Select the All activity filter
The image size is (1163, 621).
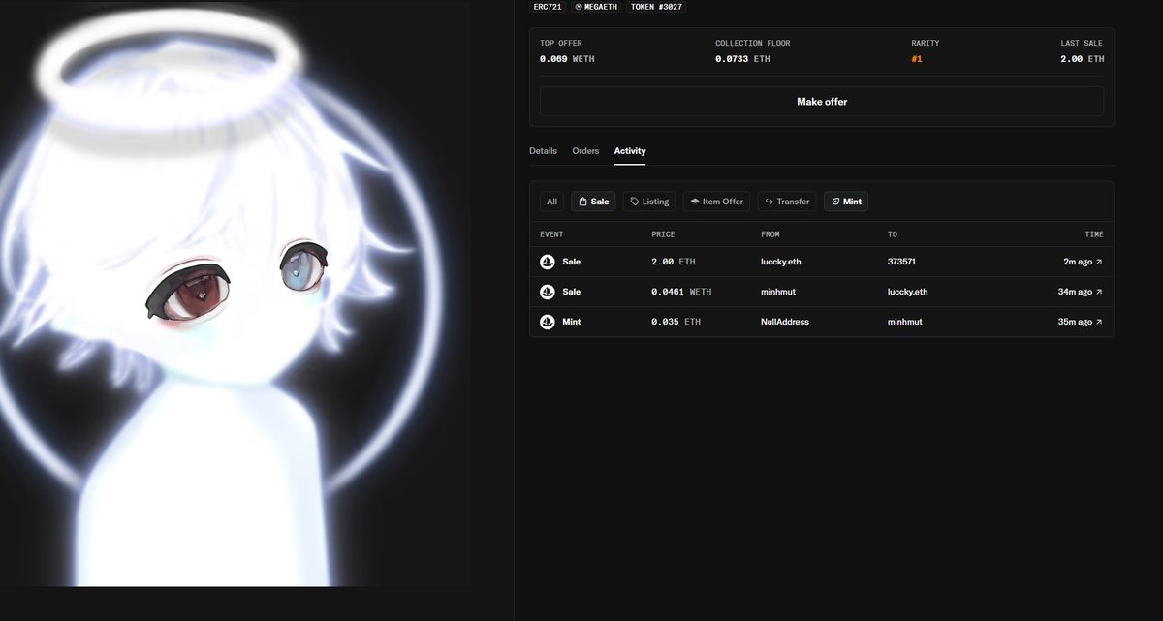(x=551, y=202)
